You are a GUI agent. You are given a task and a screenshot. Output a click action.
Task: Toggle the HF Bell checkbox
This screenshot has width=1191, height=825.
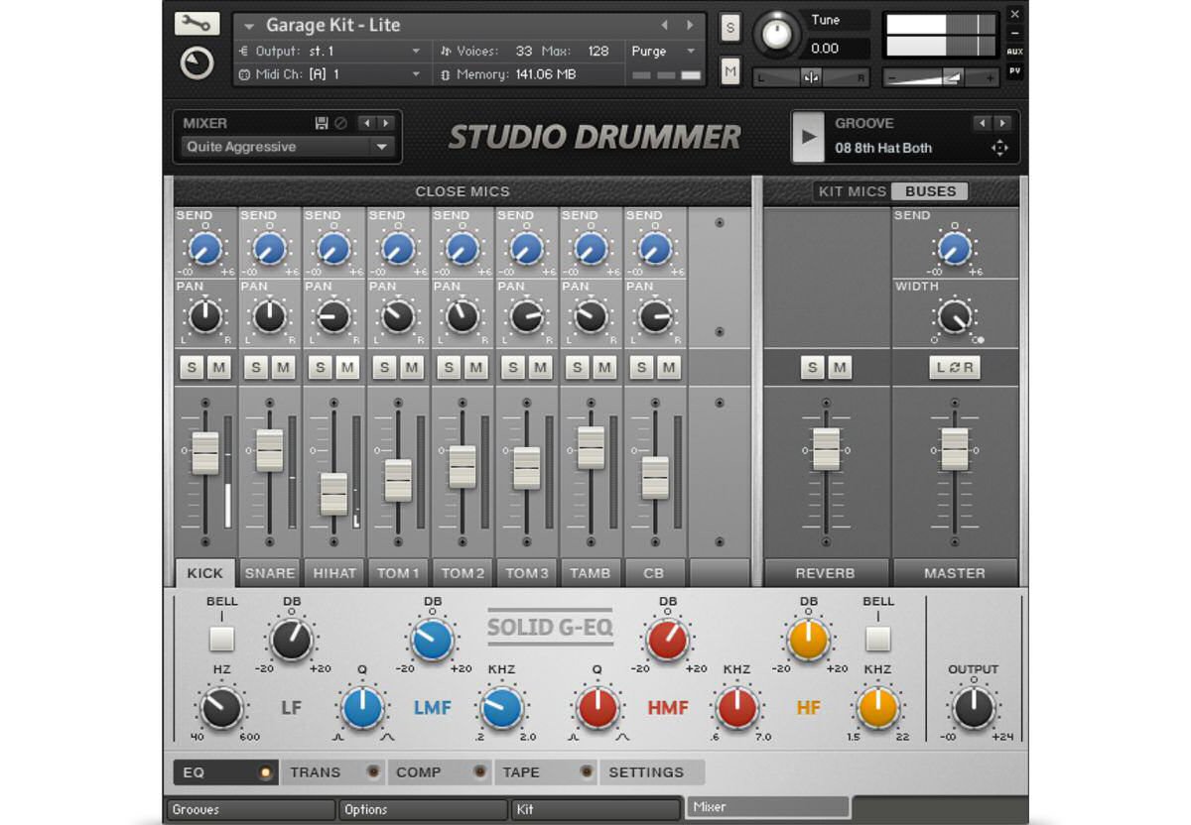pos(877,639)
